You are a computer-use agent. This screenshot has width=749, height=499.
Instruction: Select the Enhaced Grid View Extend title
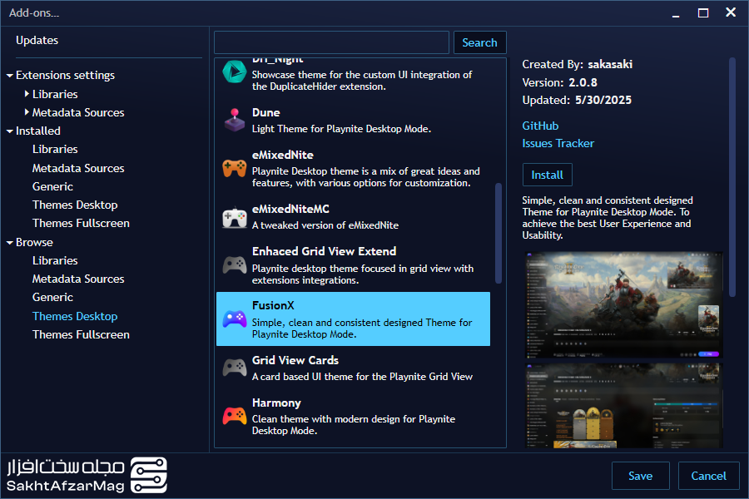click(324, 251)
